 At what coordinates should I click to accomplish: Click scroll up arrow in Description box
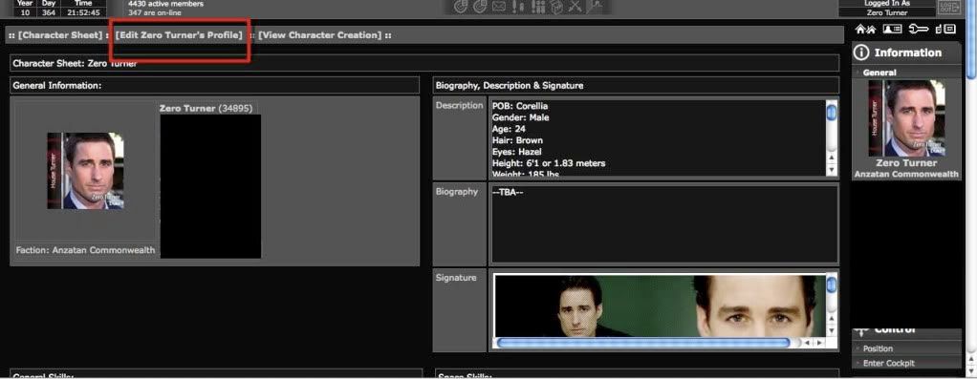[x=831, y=158]
